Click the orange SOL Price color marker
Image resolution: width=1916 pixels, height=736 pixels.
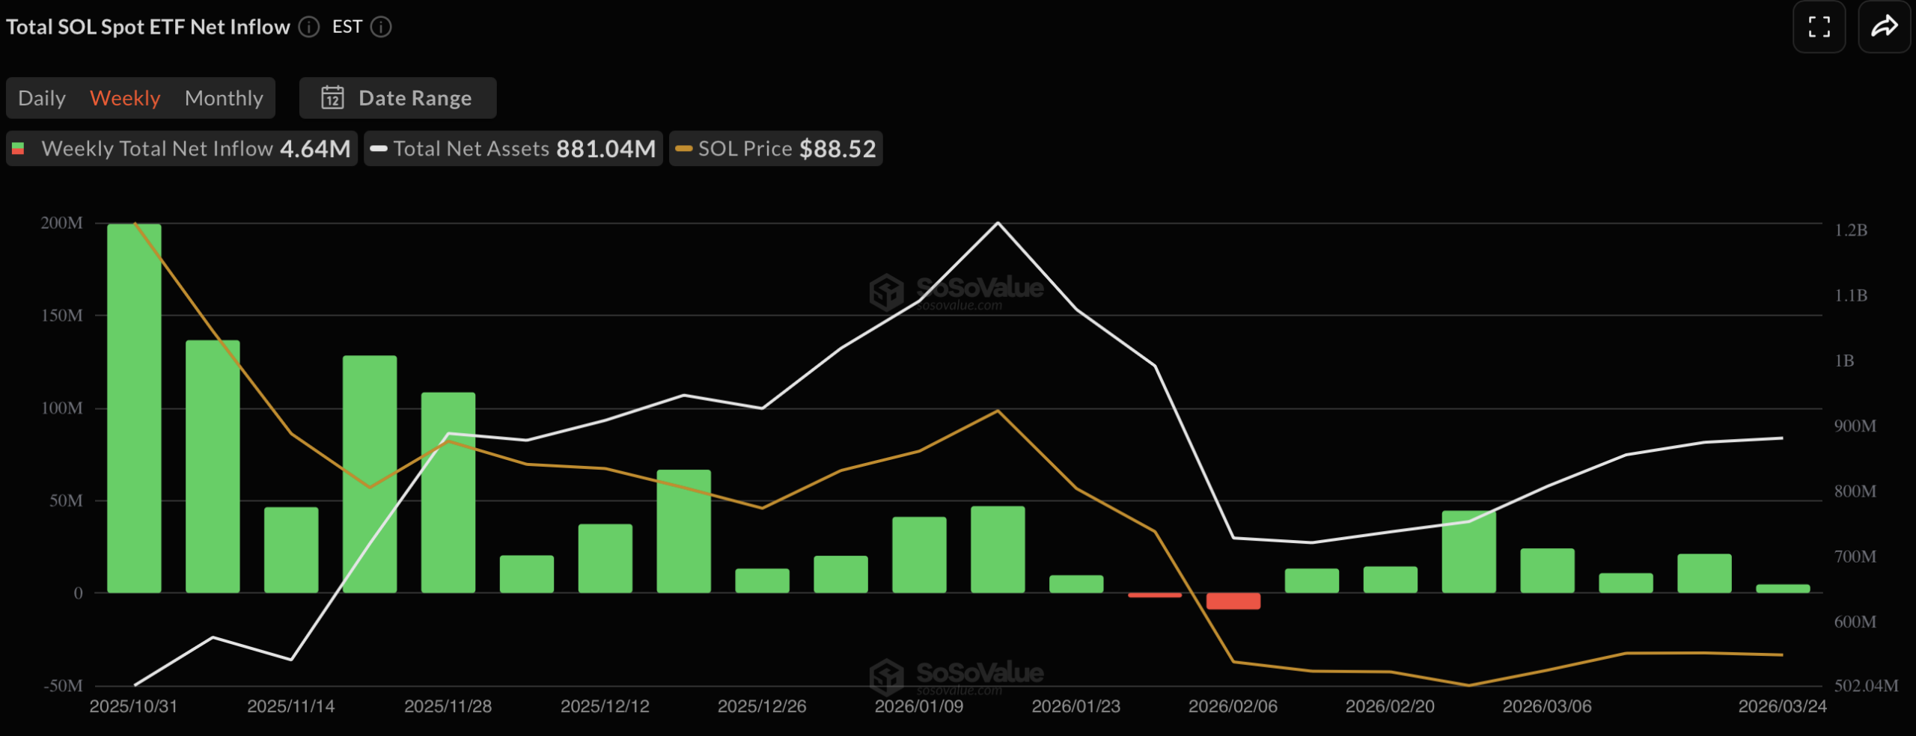[x=683, y=149]
